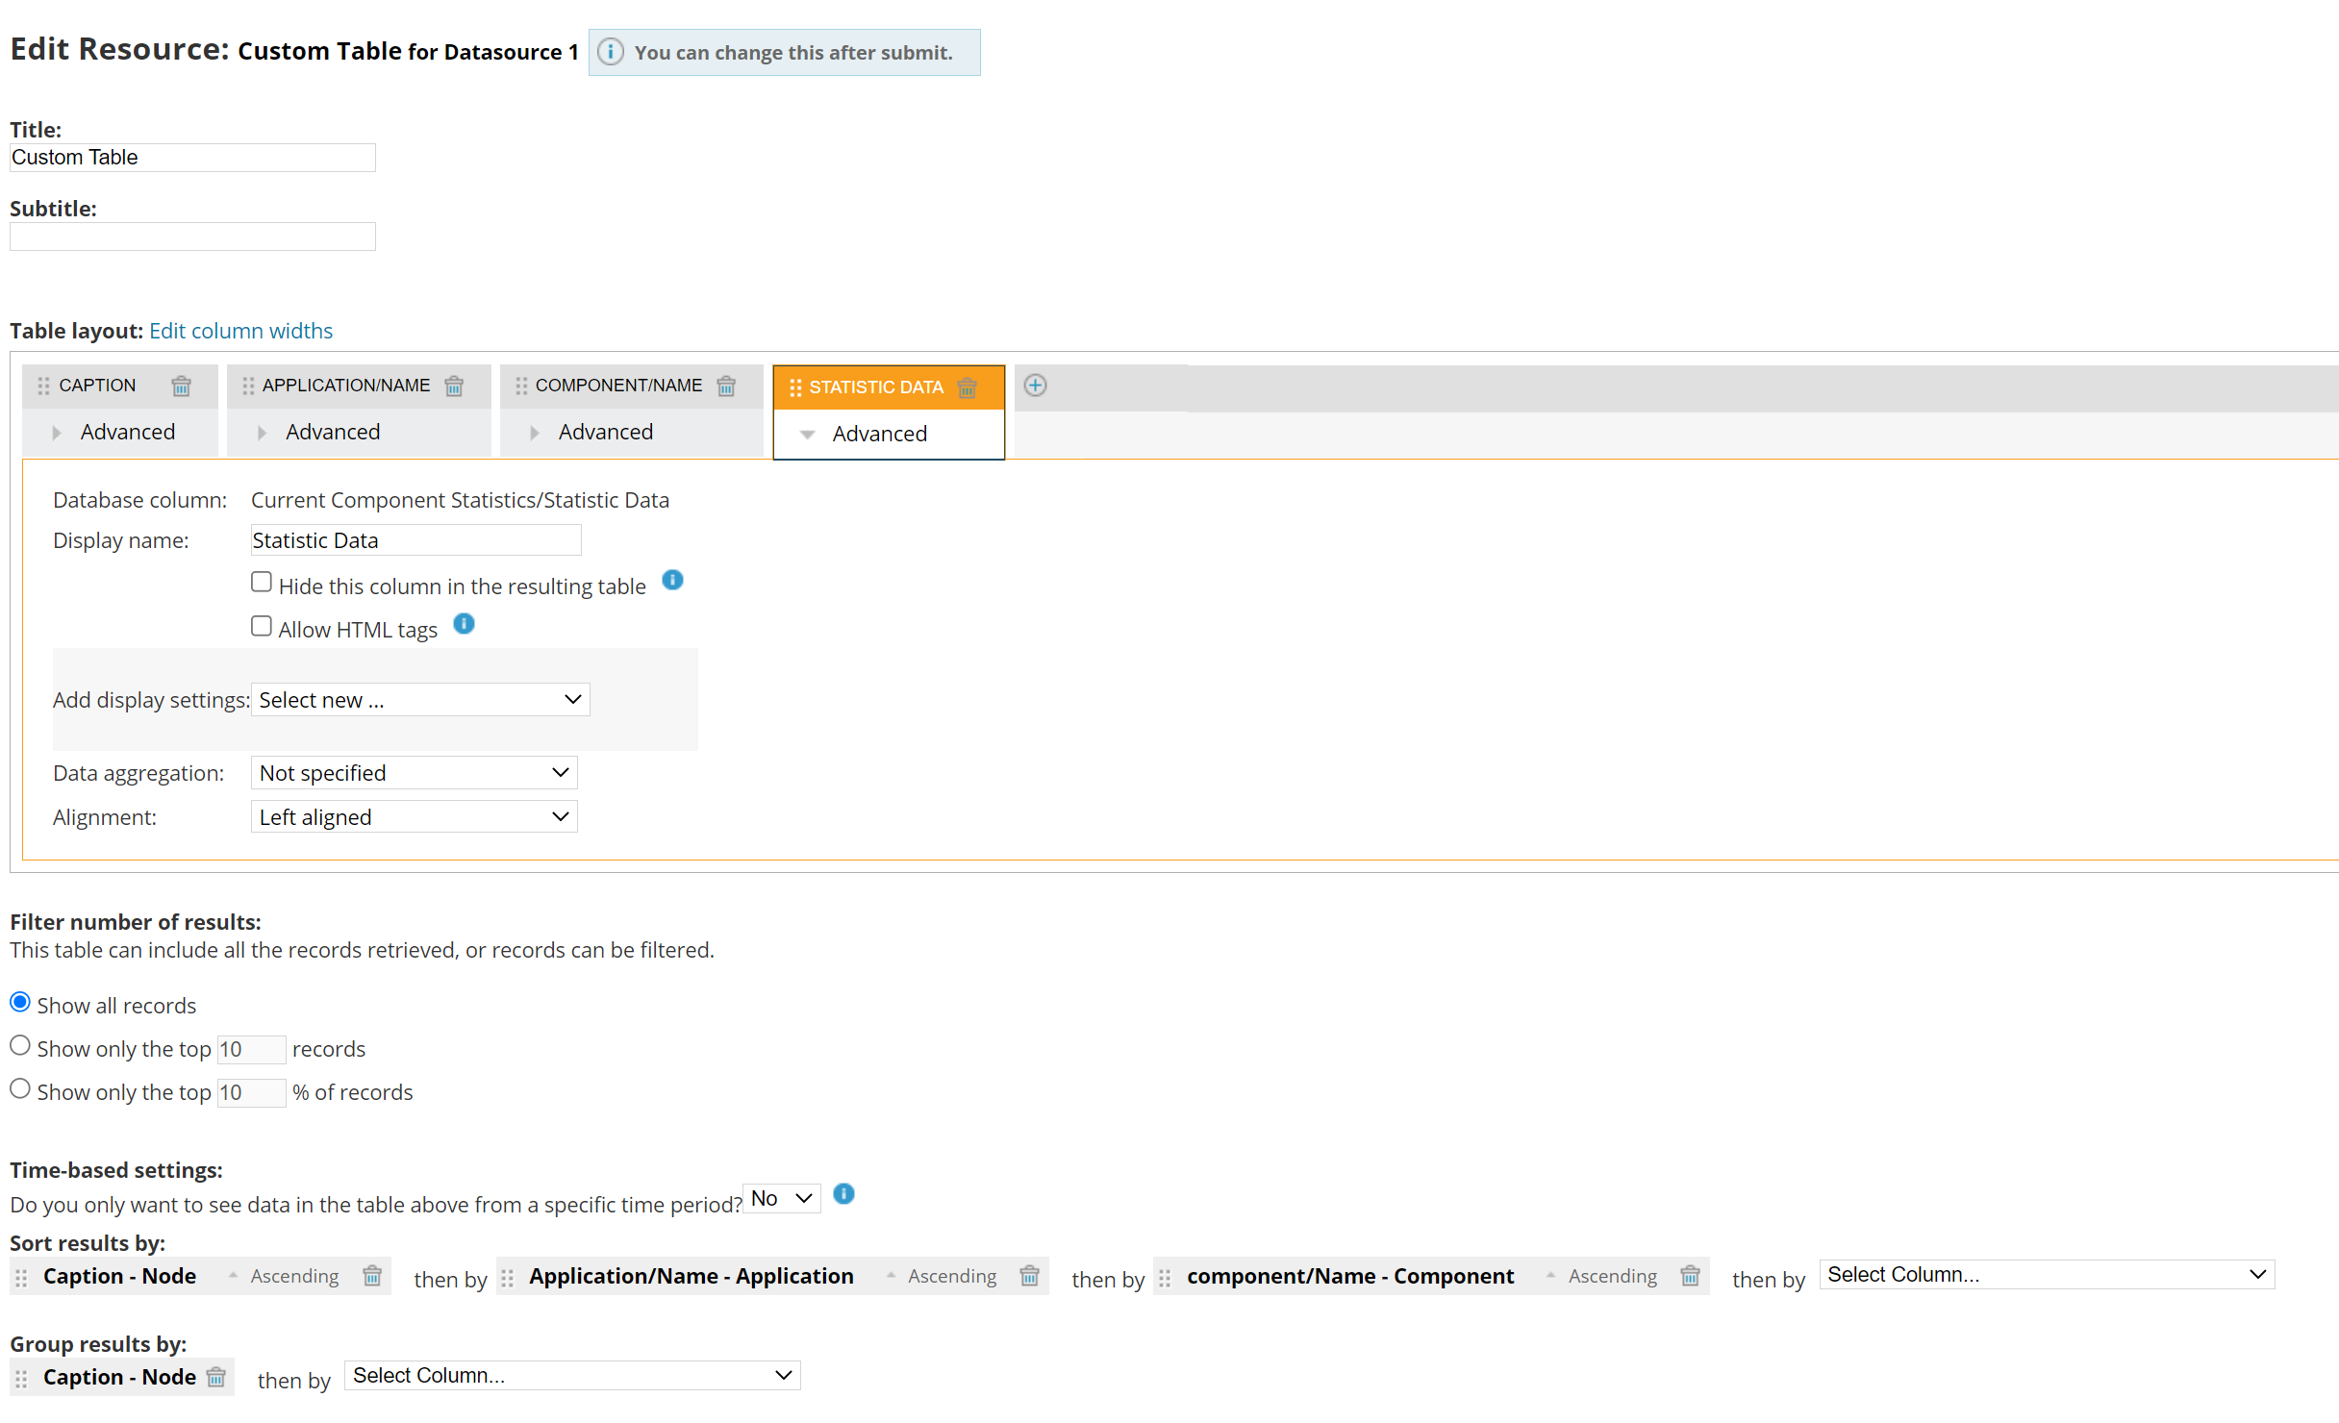Select Show only the top % of records

click(20, 1089)
